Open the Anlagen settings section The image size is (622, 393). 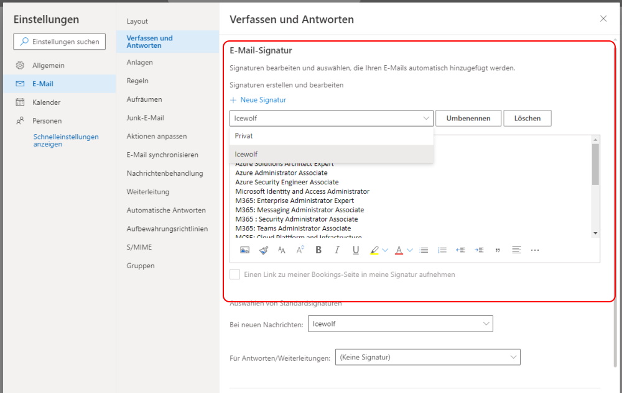click(139, 62)
